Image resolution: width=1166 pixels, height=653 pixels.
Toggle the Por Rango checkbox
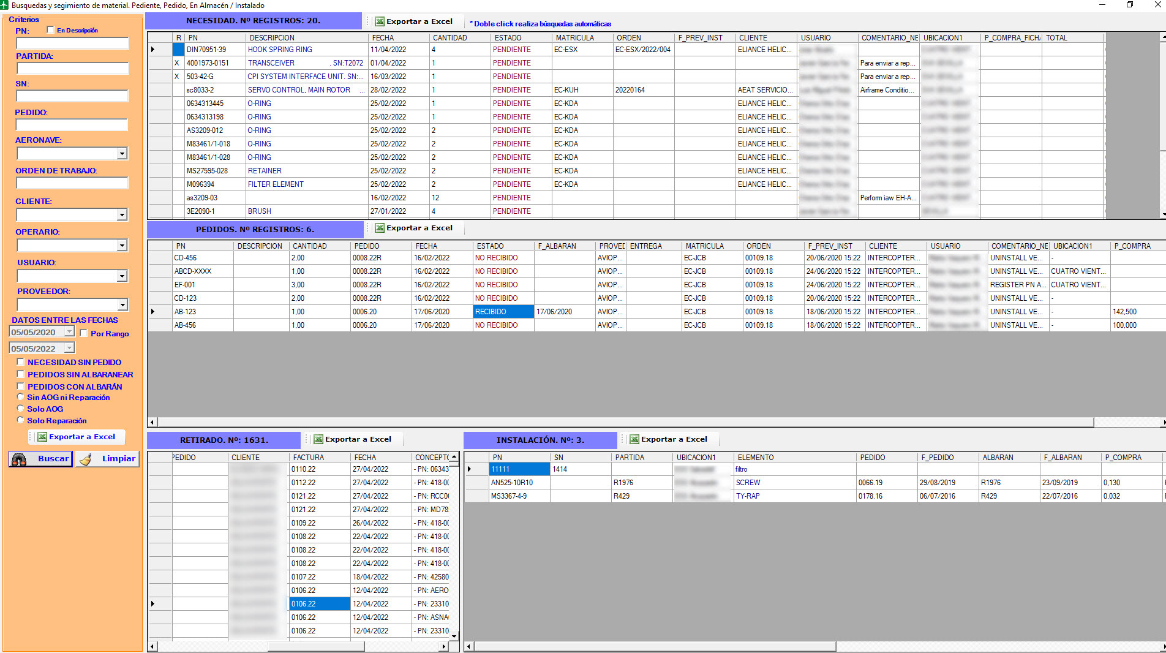click(84, 333)
